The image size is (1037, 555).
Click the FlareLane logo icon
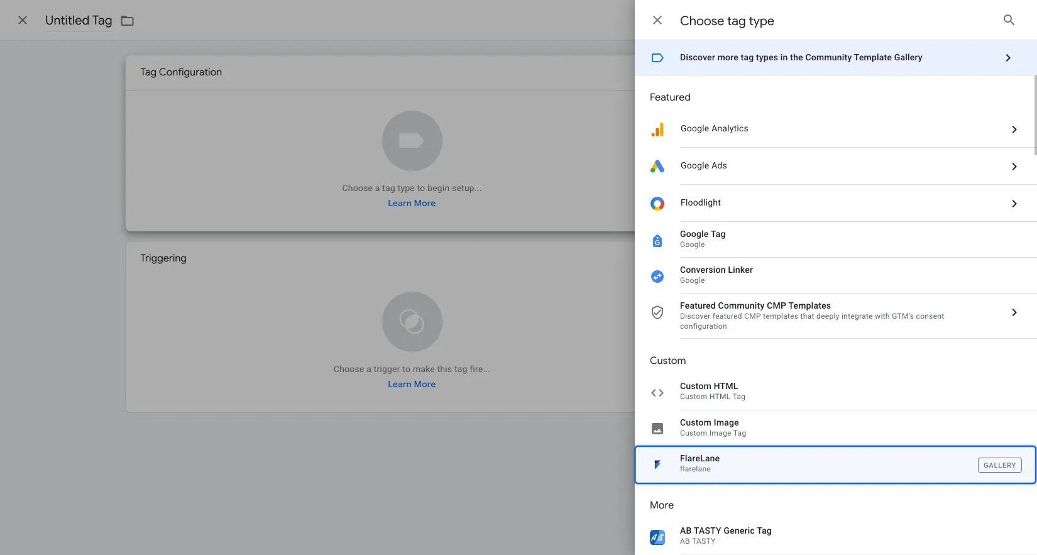click(x=657, y=464)
